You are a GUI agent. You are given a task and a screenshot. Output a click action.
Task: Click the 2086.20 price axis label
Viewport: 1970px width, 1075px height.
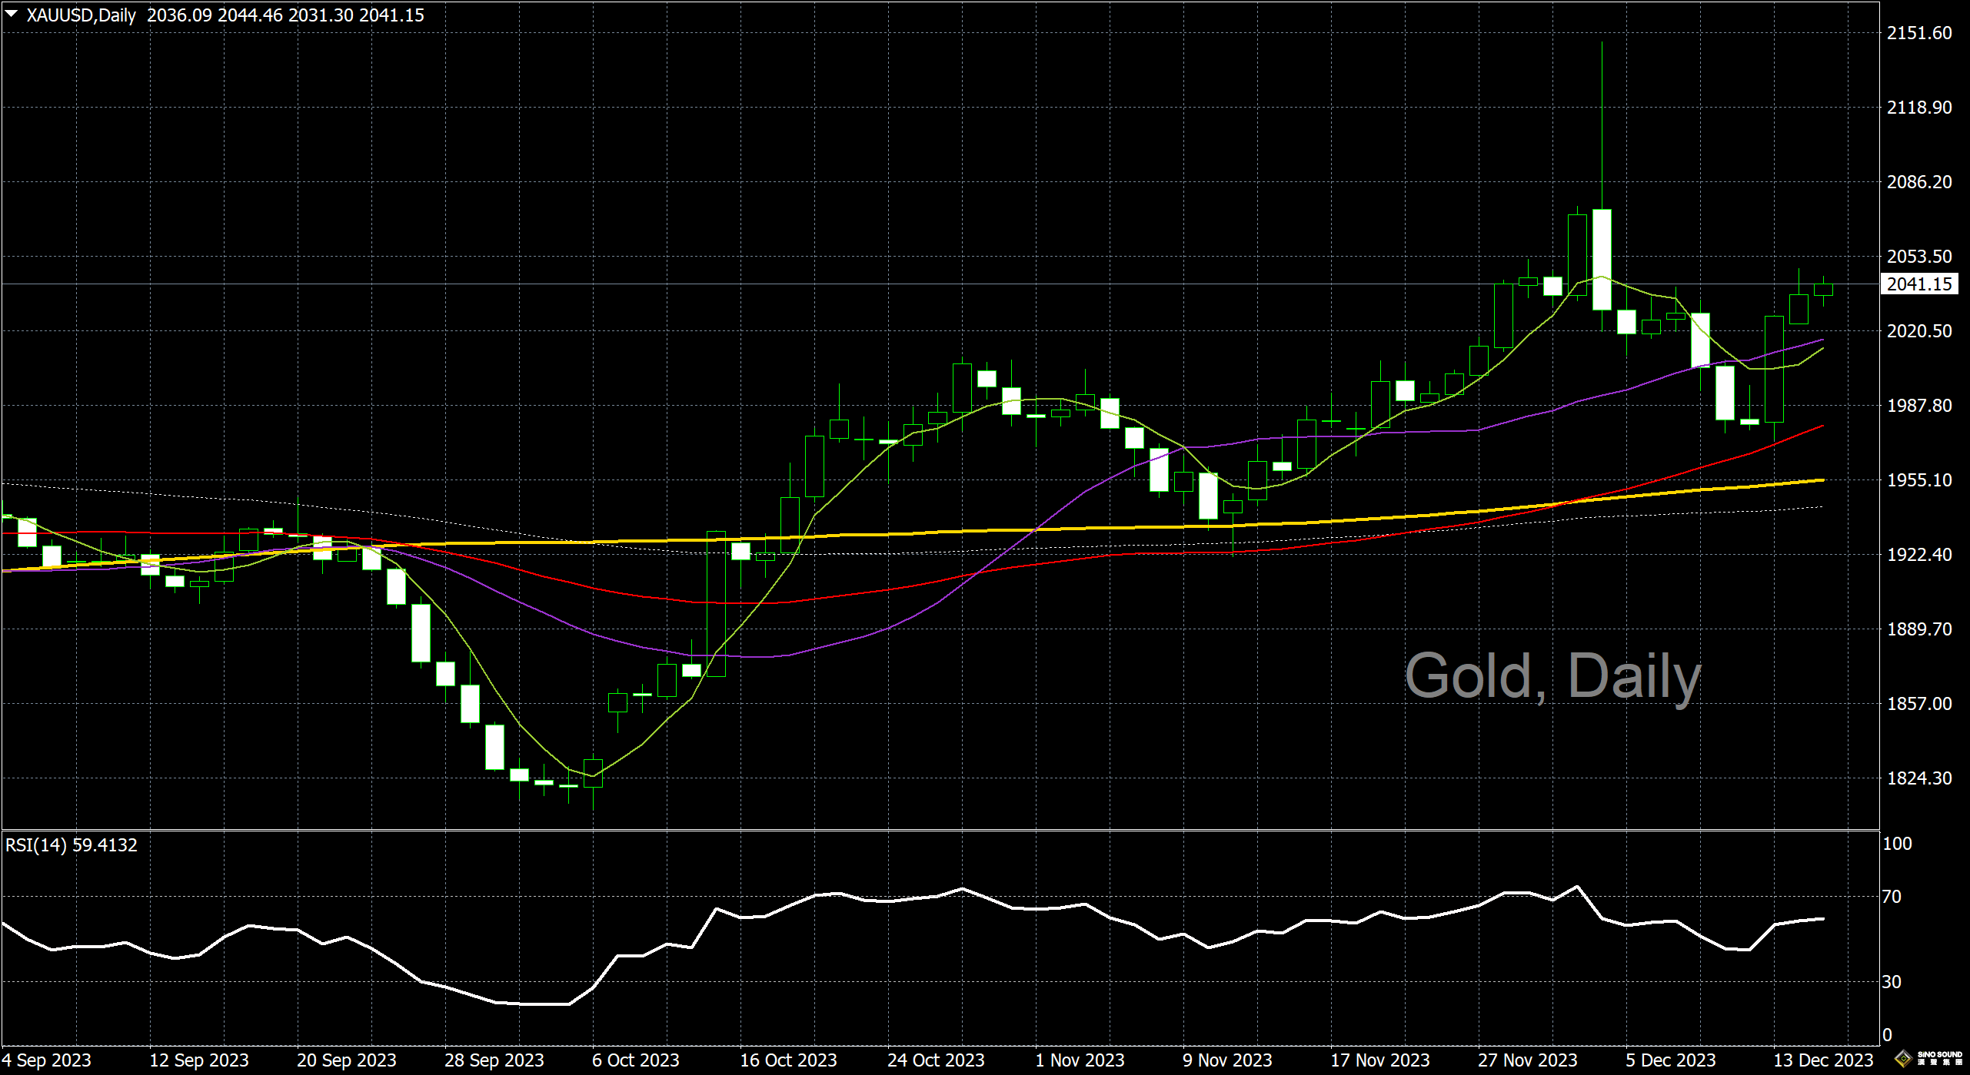[1919, 181]
